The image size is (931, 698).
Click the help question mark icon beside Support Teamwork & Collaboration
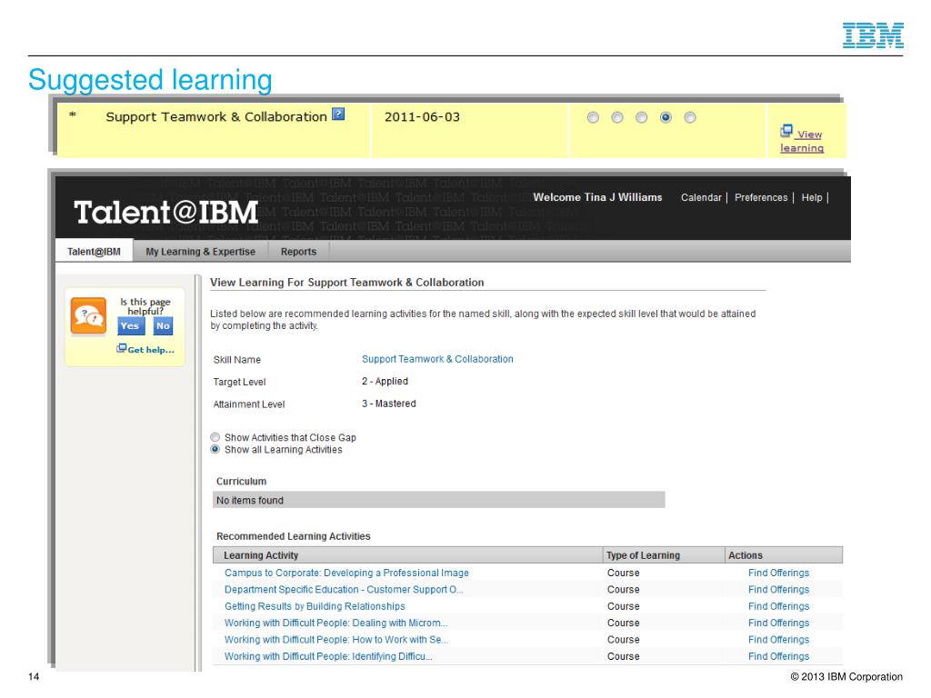tap(338, 114)
